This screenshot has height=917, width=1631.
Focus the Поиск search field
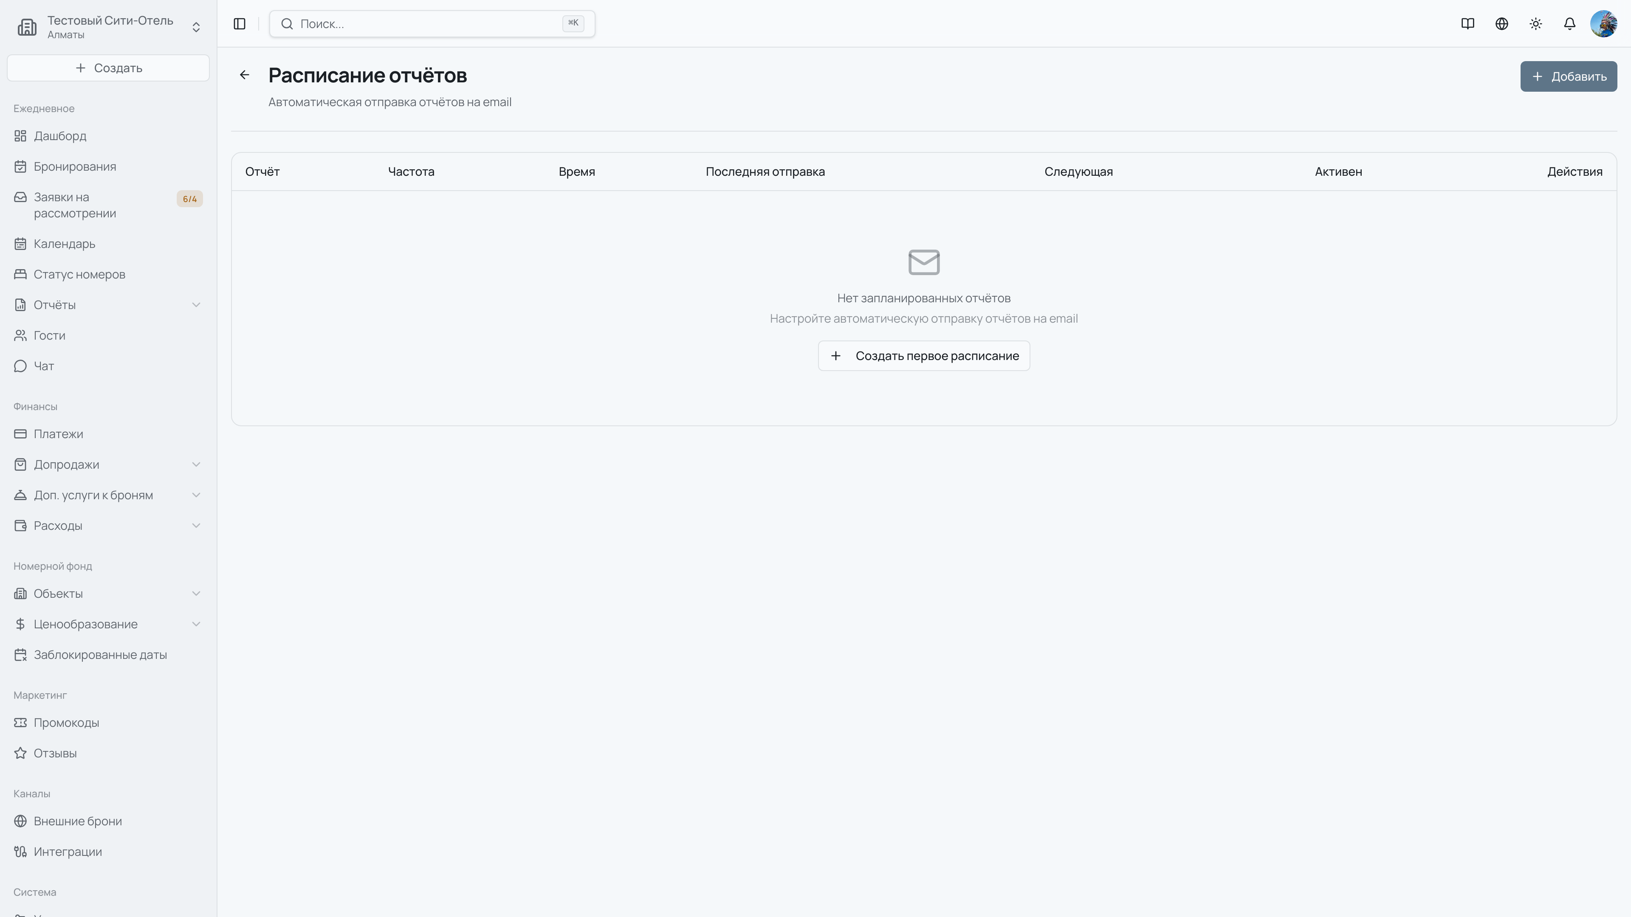432,23
